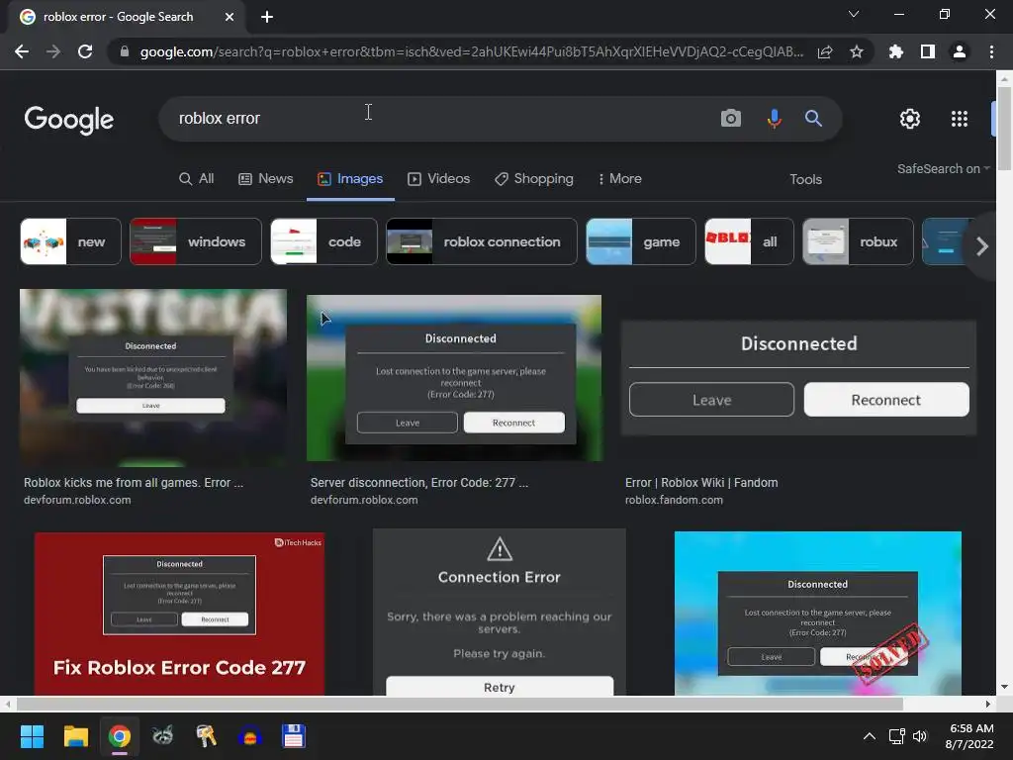Toggle the Chrome side panel

point(927,51)
